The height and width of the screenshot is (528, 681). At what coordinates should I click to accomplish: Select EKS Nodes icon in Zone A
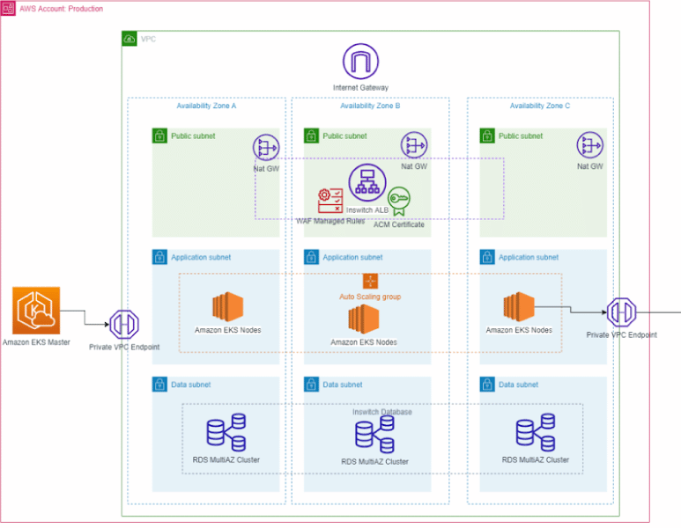pos(227,307)
